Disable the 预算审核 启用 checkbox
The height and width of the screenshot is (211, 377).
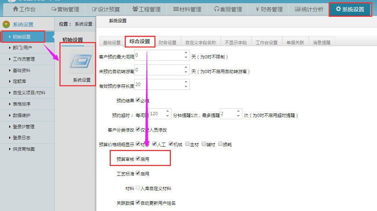[x=138, y=158]
